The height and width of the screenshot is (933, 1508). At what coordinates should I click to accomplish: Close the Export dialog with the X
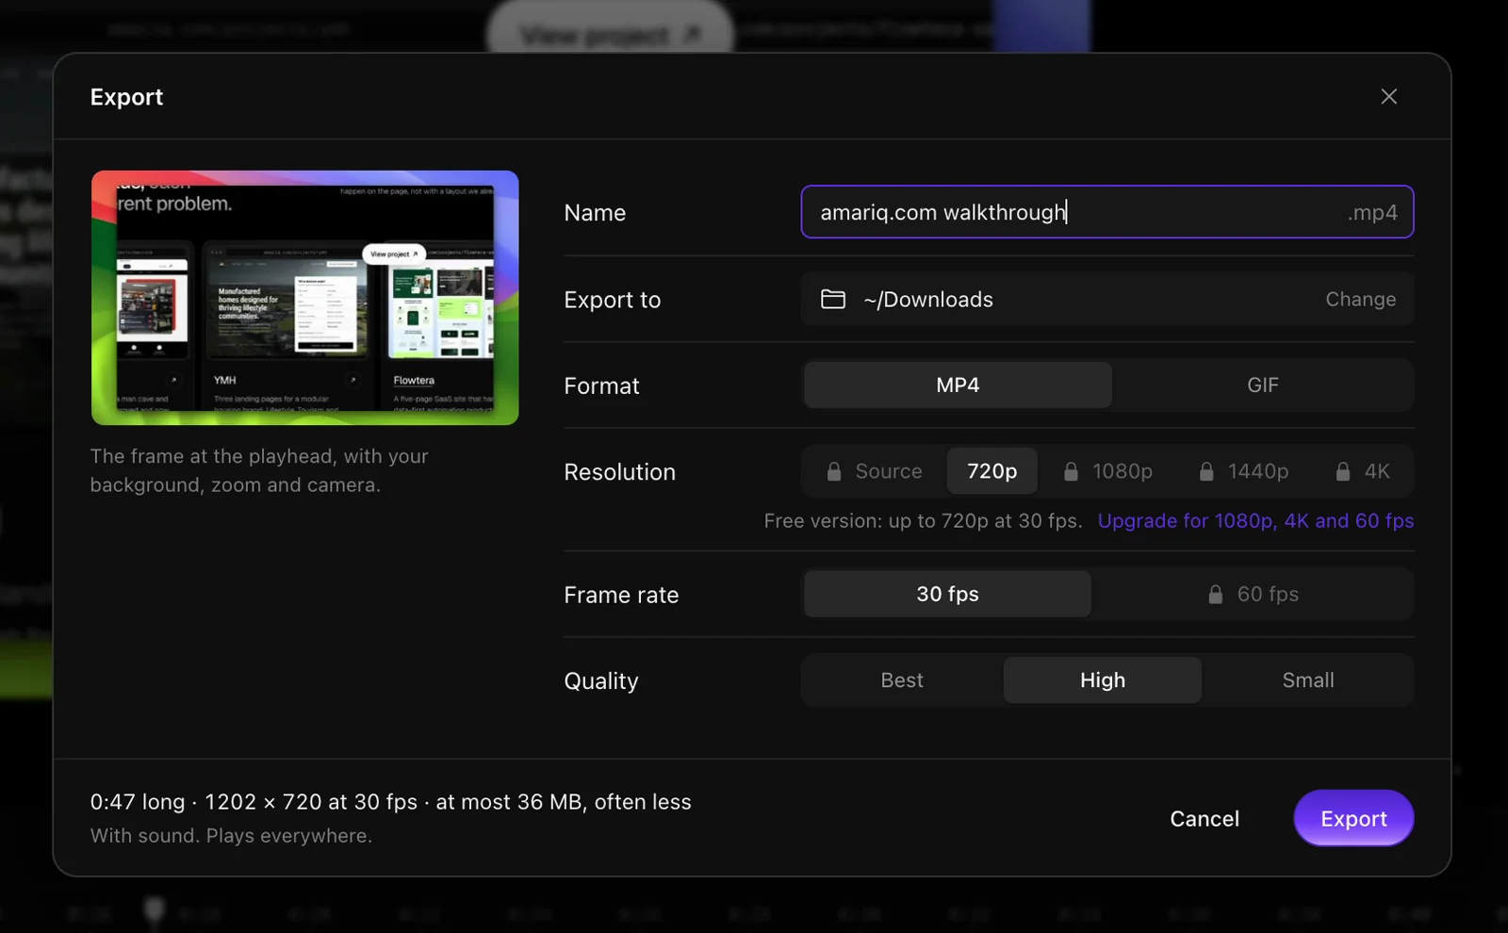click(1388, 96)
